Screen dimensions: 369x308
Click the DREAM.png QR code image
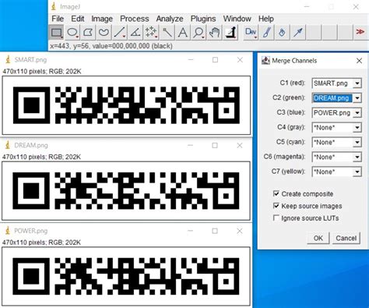(x=126, y=190)
